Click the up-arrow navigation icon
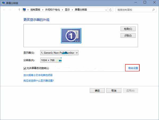Viewport: 159px width, 120px height. [19, 10]
